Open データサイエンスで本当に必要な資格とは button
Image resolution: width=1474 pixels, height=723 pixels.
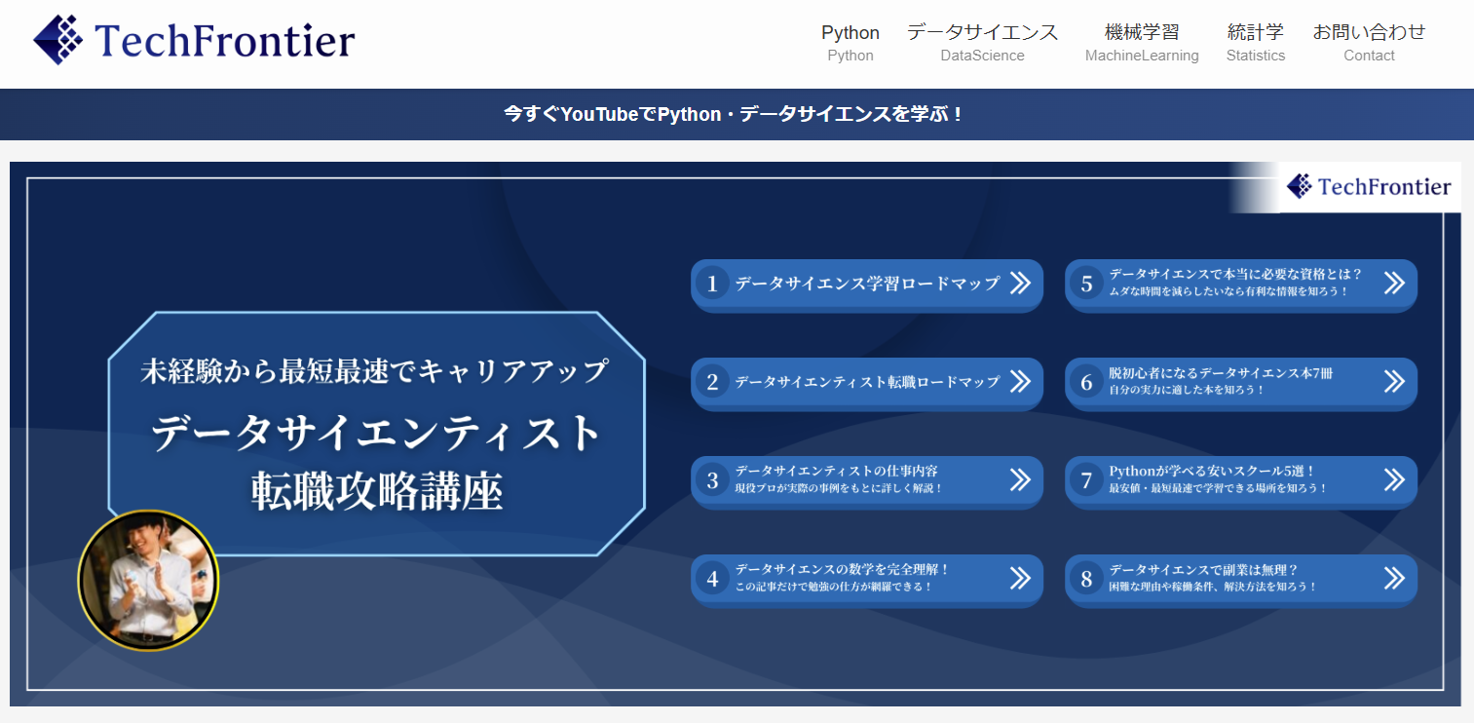[x=1241, y=285]
